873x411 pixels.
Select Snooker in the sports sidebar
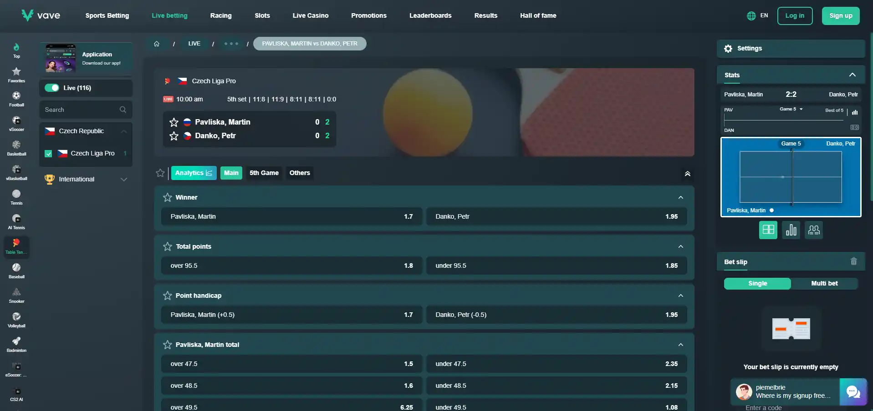16,296
